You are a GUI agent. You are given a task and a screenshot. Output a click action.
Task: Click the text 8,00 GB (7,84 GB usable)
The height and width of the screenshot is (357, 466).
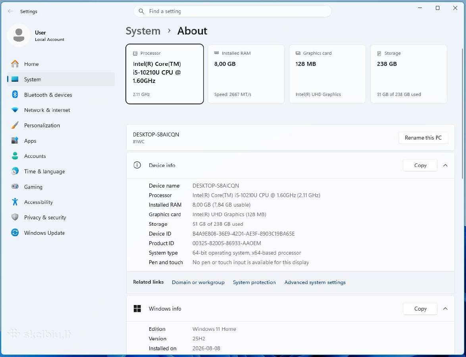[221, 205]
